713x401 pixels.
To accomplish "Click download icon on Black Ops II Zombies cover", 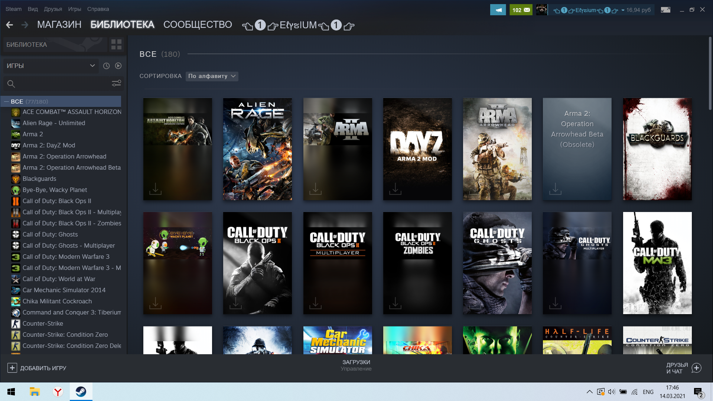I will 395,303.
